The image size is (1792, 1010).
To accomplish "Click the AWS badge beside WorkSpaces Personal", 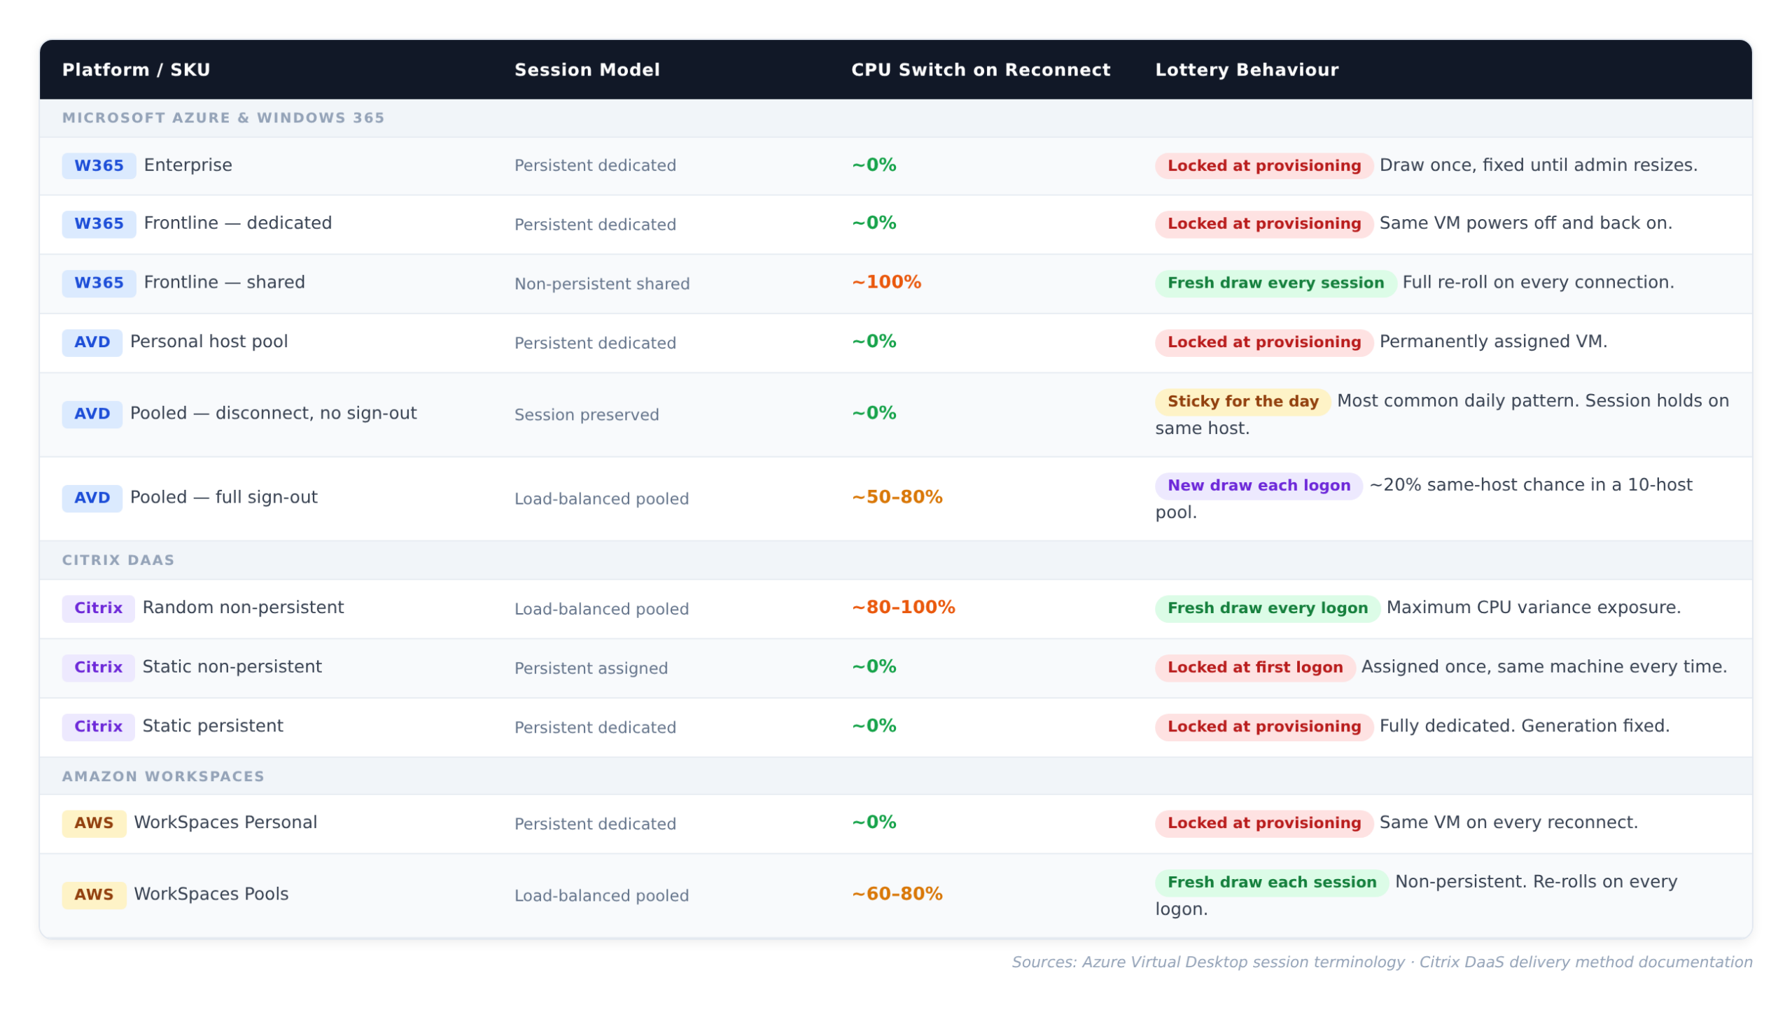I will pos(94,823).
